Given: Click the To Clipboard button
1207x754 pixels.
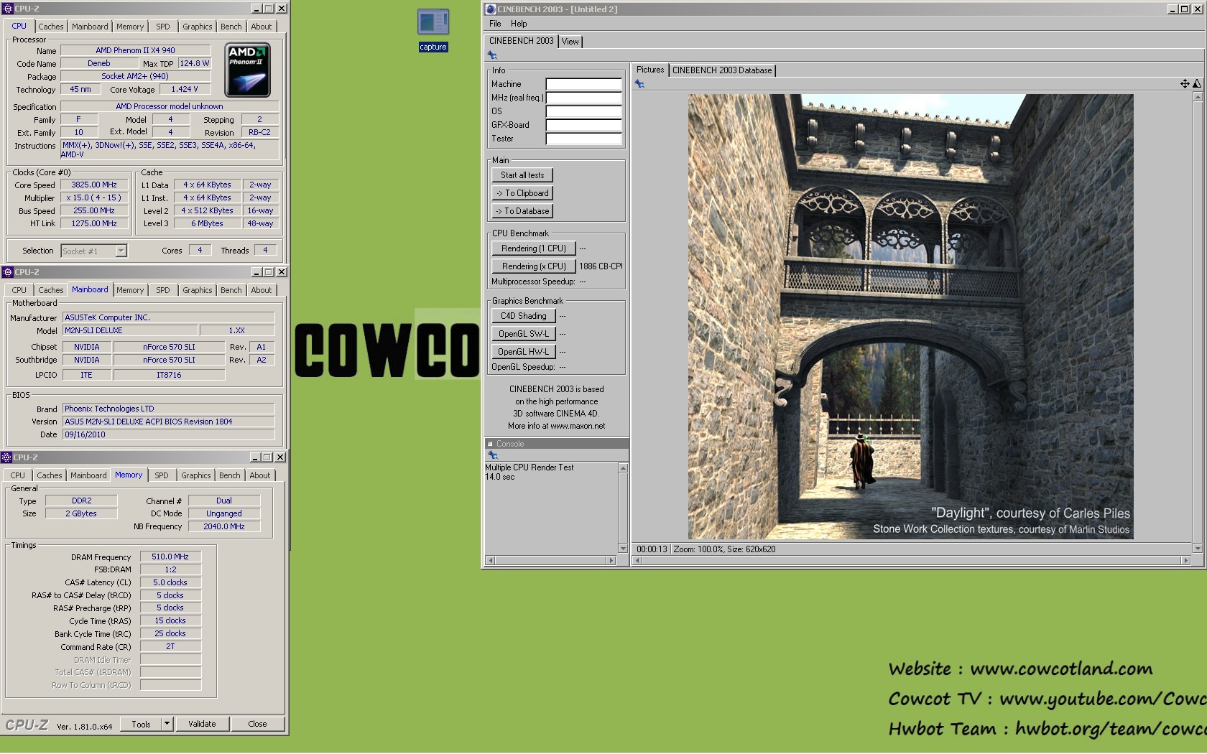Looking at the screenshot, I should 522,193.
